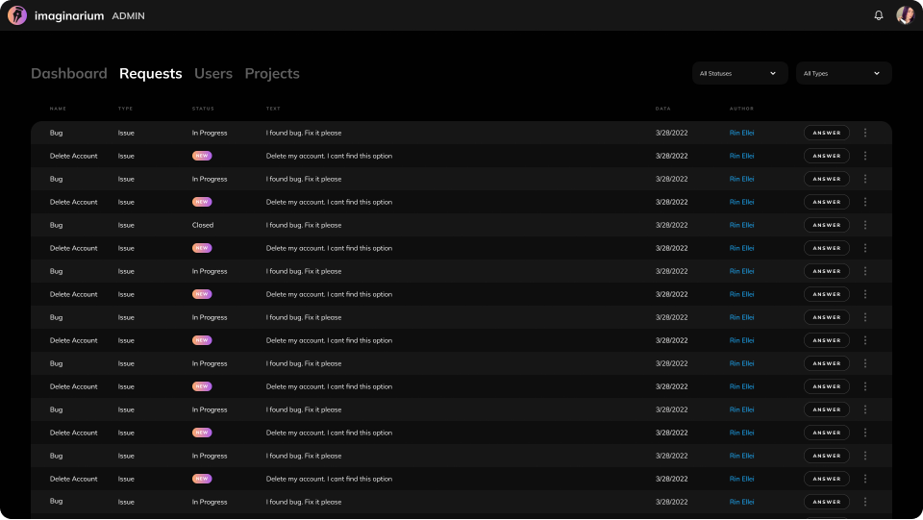
Task: Click the three-dot menu in the second row
Action: pyautogui.click(x=865, y=156)
